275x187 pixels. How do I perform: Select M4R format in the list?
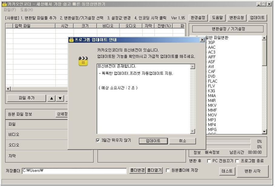[212, 100]
